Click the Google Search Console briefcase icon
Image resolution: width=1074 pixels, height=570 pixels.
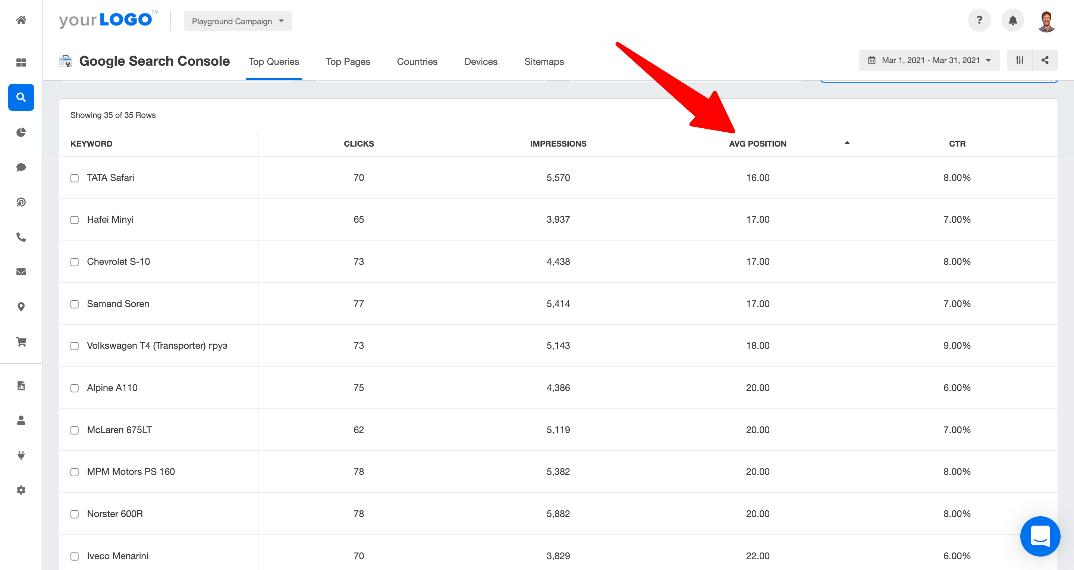(x=66, y=61)
